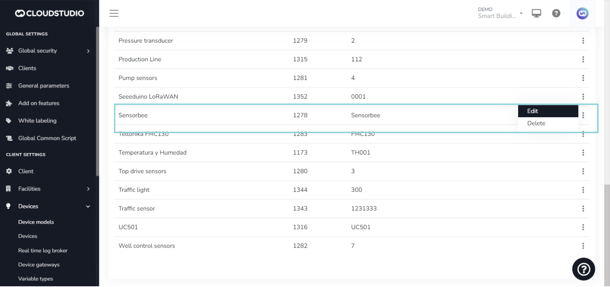This screenshot has height=287, width=610.
Task: Click options dots for Well control sensors
Action: coord(583,246)
